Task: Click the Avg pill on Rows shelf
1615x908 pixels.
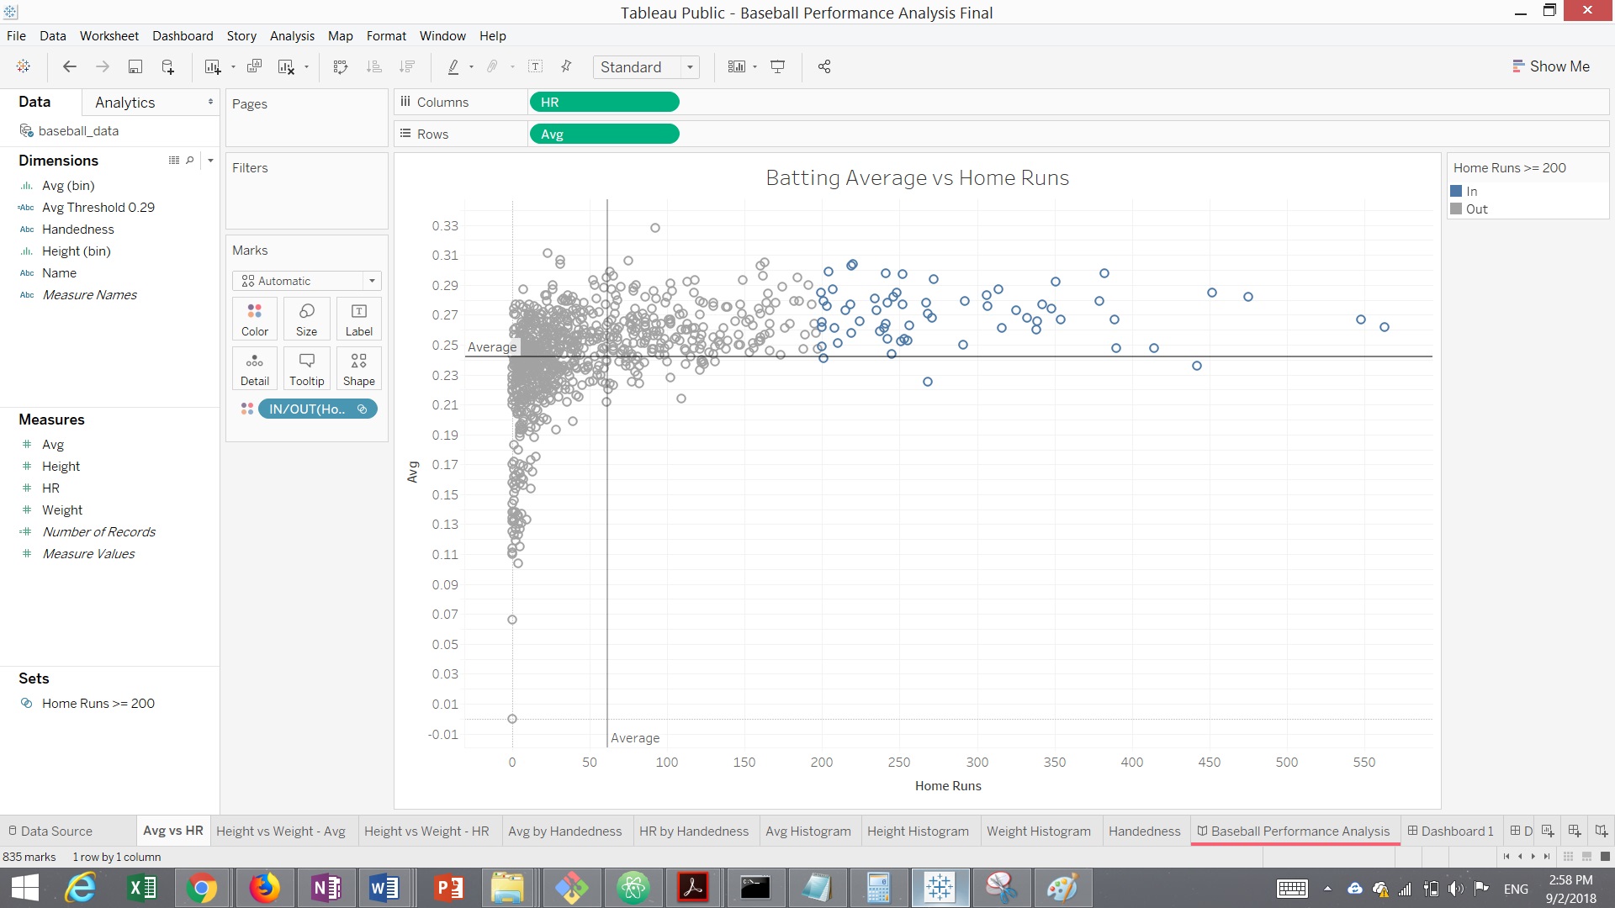Action: tap(604, 134)
